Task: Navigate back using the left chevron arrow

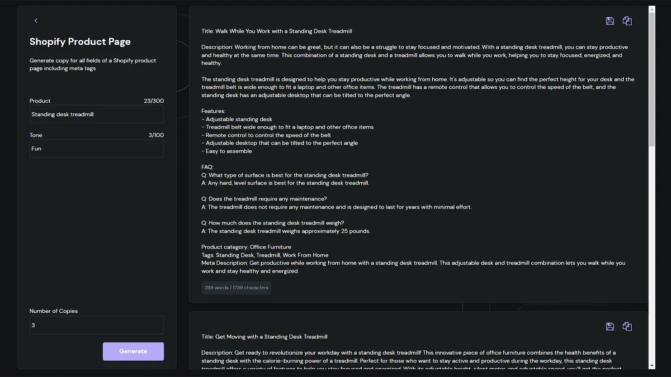Action: (36, 20)
